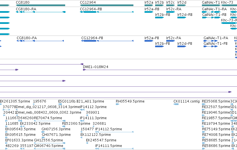Click the Ir52b-RB transcript label

point(162,15)
